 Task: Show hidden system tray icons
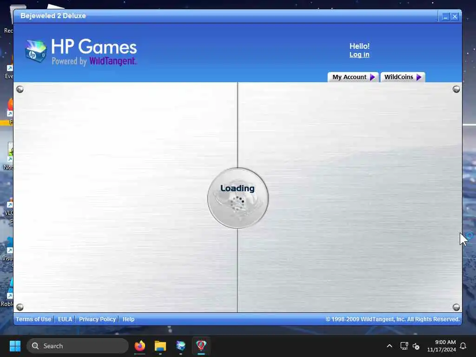[x=390, y=346]
